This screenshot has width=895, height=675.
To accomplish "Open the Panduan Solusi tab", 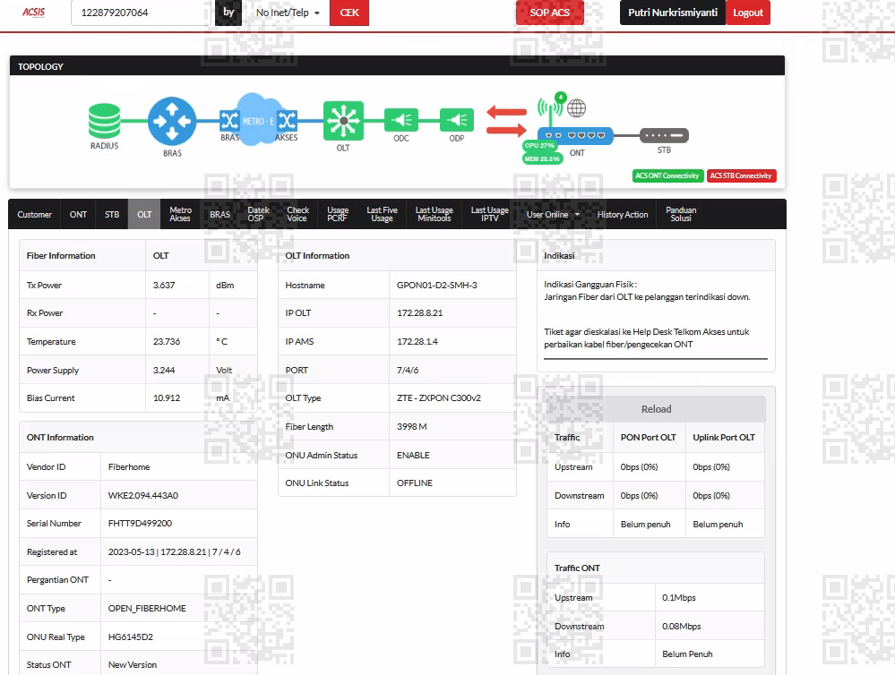I will pos(681,215).
